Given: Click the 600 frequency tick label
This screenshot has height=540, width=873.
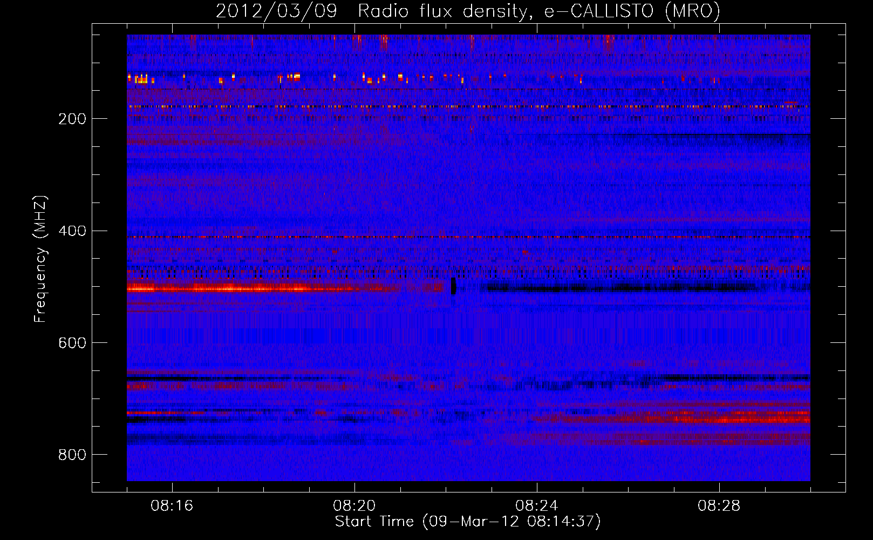Looking at the screenshot, I should [x=72, y=343].
